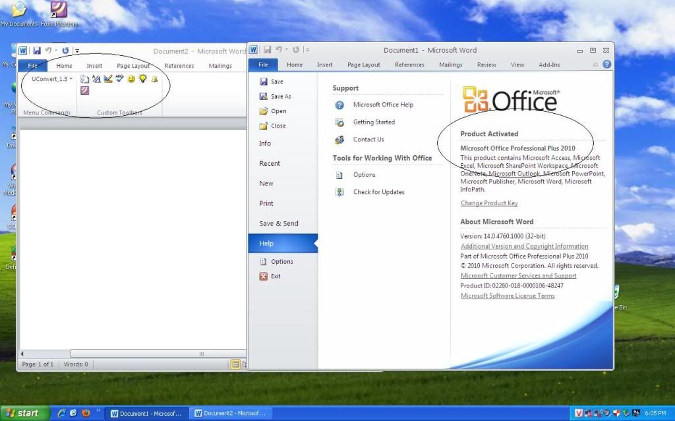This screenshot has height=421, width=675.
Task: Select the View tab in Document1
Action: click(x=517, y=65)
